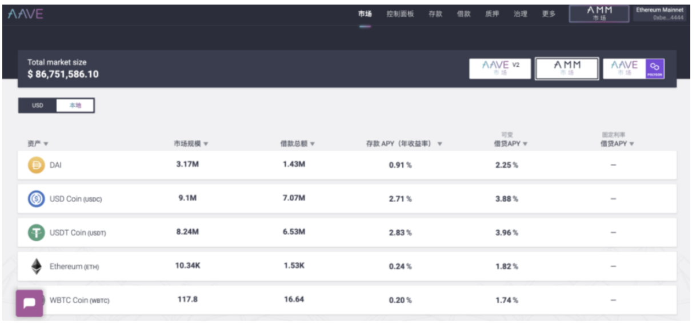Open the Ethereum (ETH) row
The image size is (696, 323).
(x=347, y=266)
